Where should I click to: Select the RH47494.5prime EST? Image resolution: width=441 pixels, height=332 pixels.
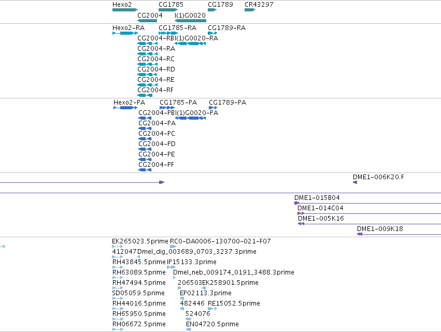tap(118, 288)
